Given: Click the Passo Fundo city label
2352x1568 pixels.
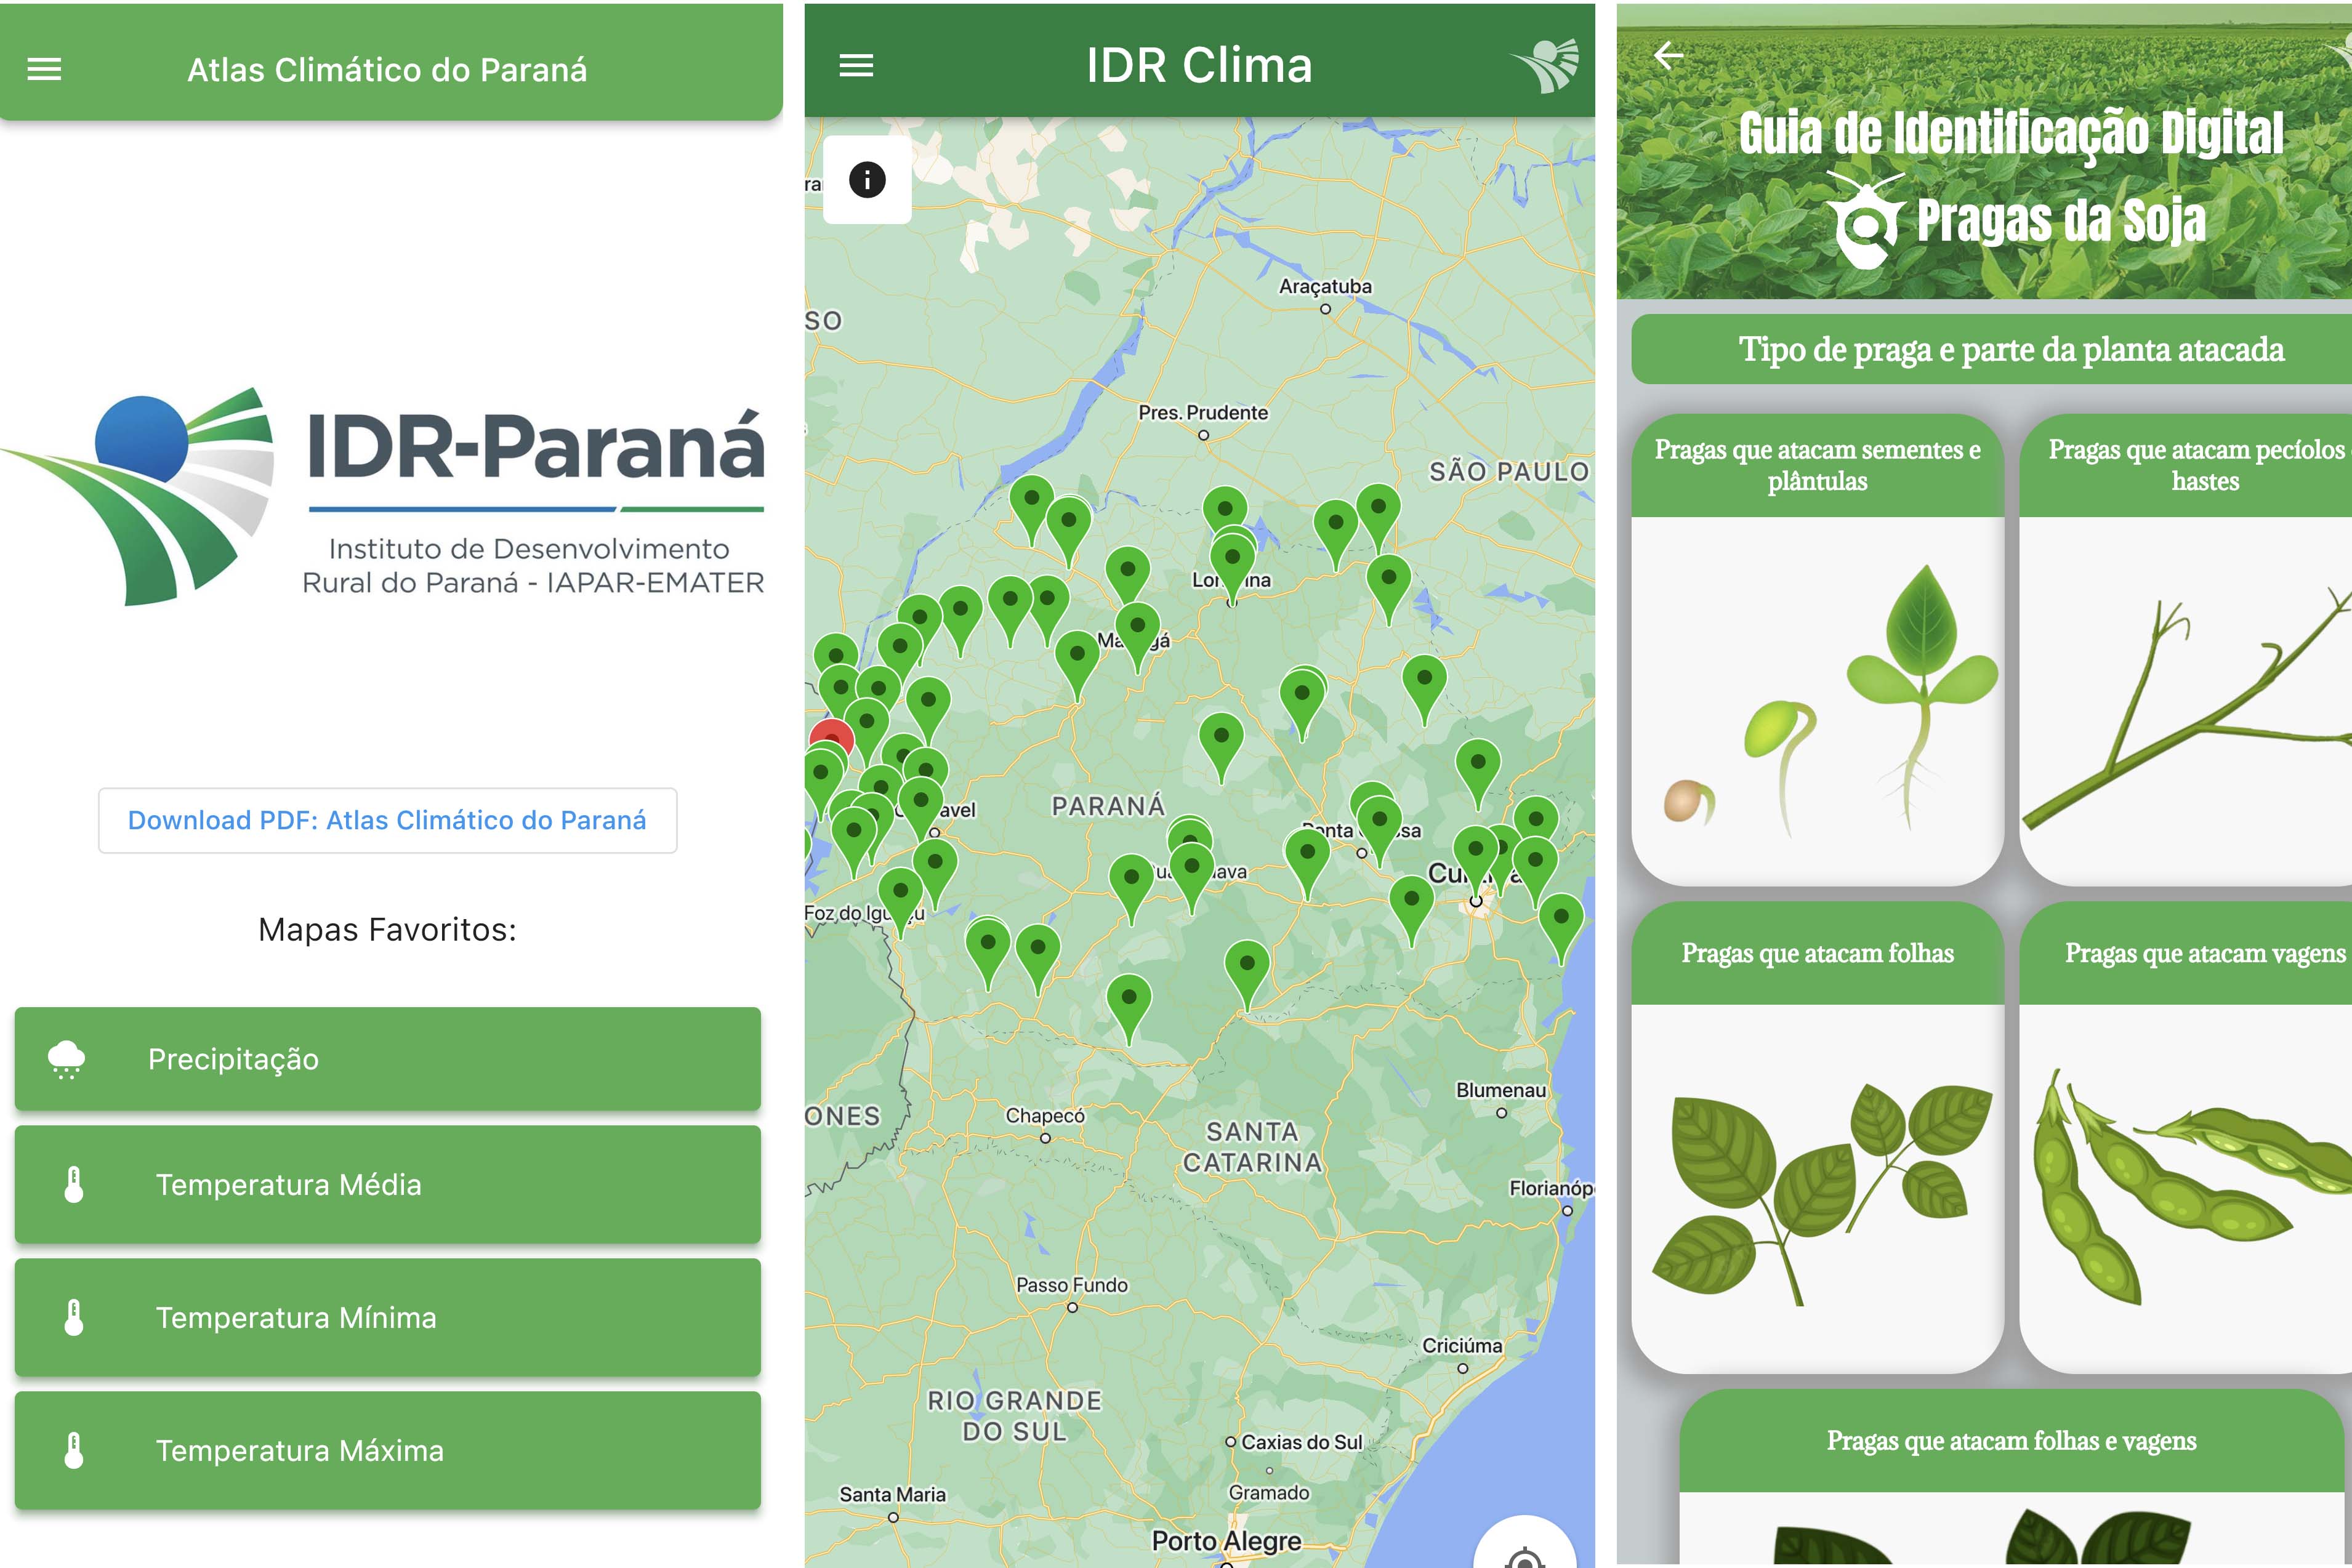Looking at the screenshot, I should (x=1072, y=1285).
